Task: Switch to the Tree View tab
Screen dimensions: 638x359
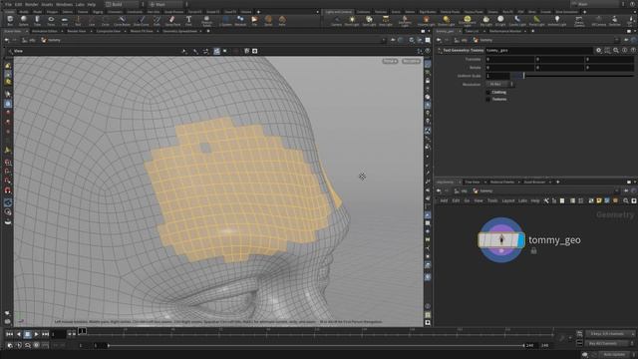Action: tap(473, 181)
